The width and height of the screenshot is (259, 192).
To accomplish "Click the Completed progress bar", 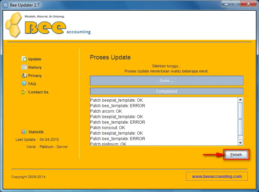I will click(166, 91).
